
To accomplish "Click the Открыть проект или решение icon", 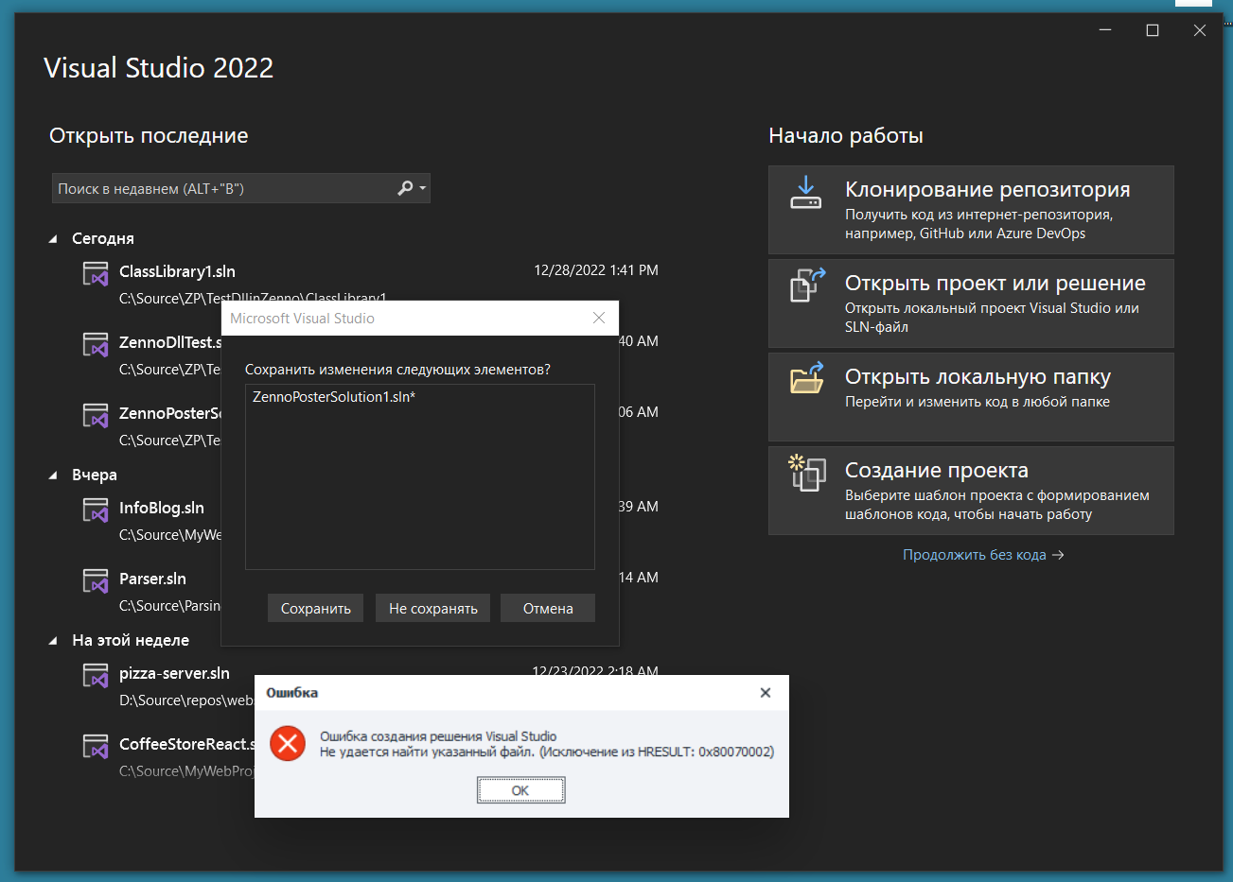I will click(x=807, y=285).
